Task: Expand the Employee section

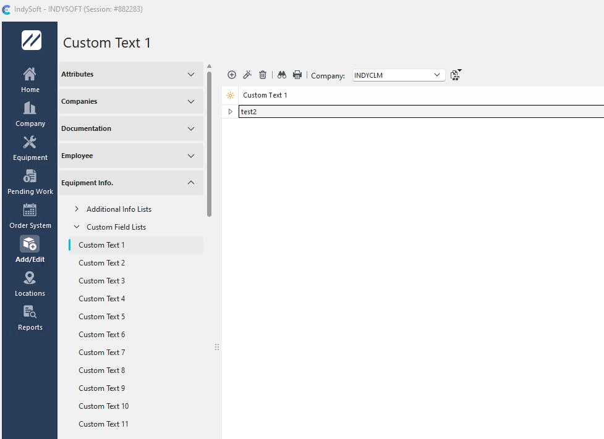Action: (130, 156)
